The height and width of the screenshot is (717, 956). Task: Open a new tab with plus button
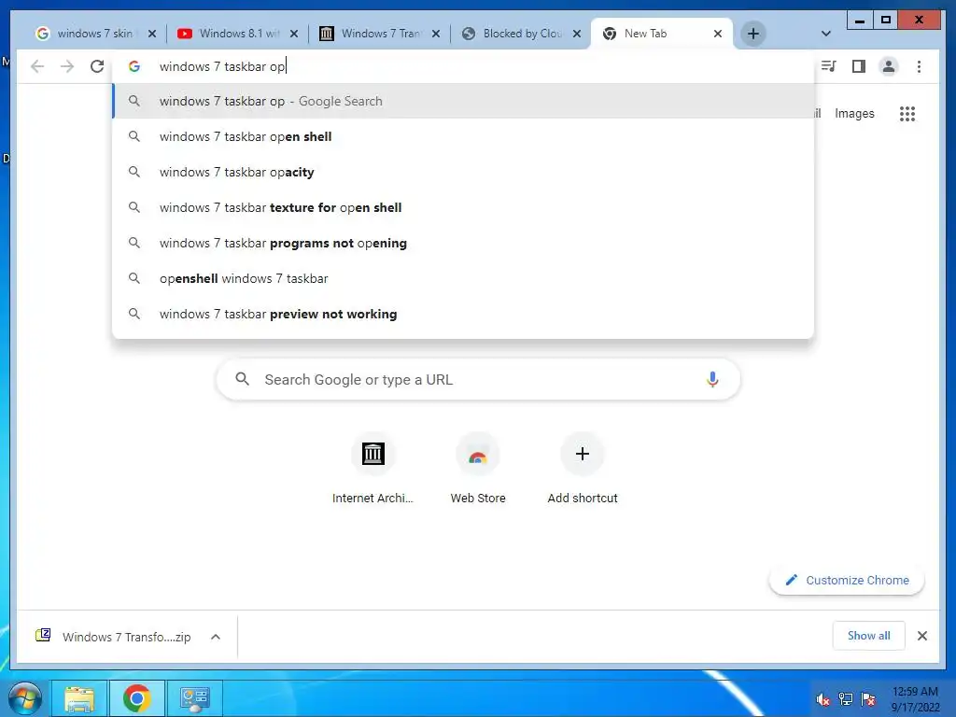[753, 34]
